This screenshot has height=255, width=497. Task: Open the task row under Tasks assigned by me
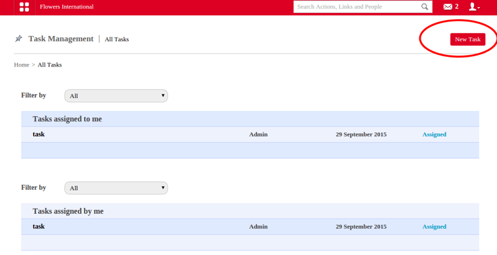click(250, 227)
